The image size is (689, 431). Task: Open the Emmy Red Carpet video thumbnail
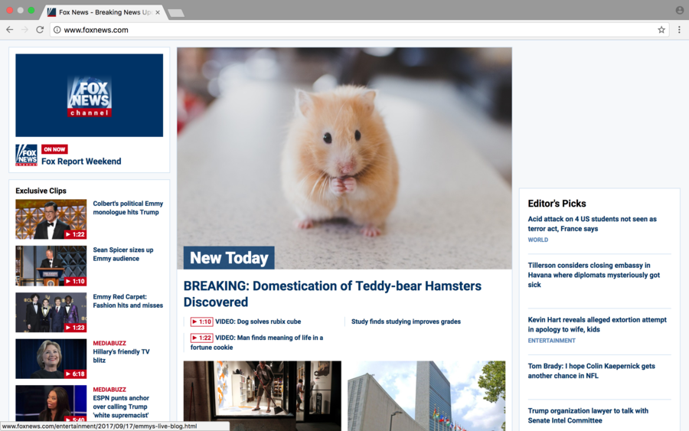(x=51, y=312)
